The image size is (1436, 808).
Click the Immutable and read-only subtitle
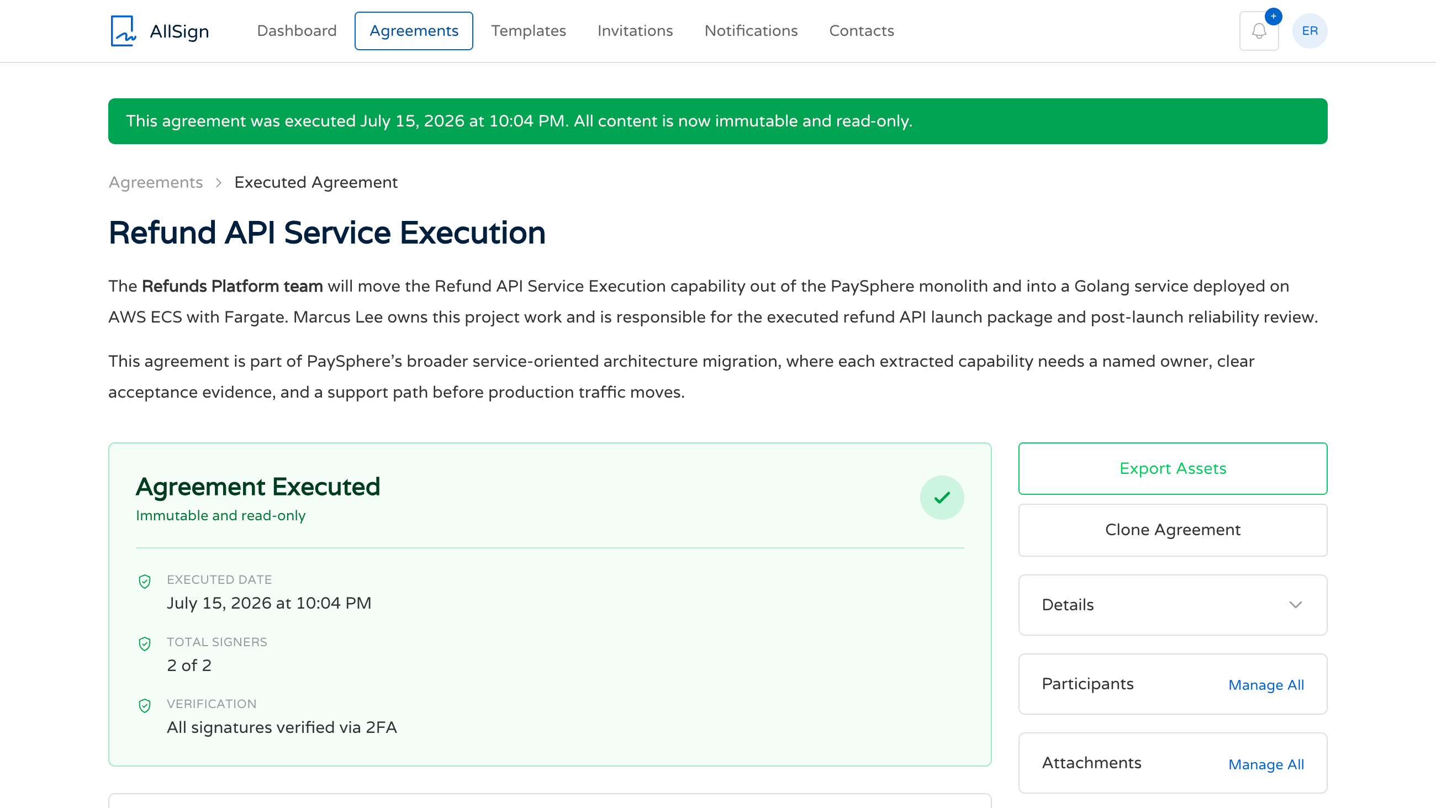tap(221, 515)
